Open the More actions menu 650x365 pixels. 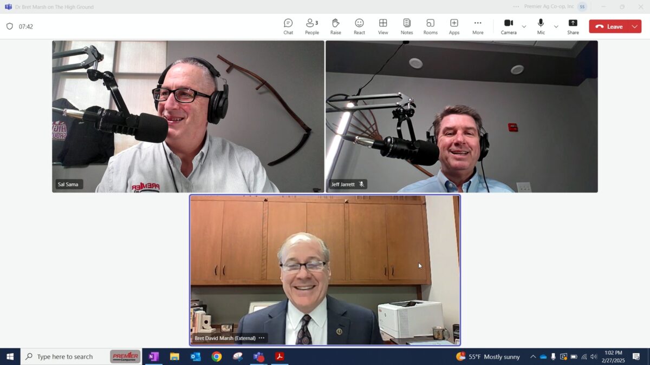[x=478, y=26]
